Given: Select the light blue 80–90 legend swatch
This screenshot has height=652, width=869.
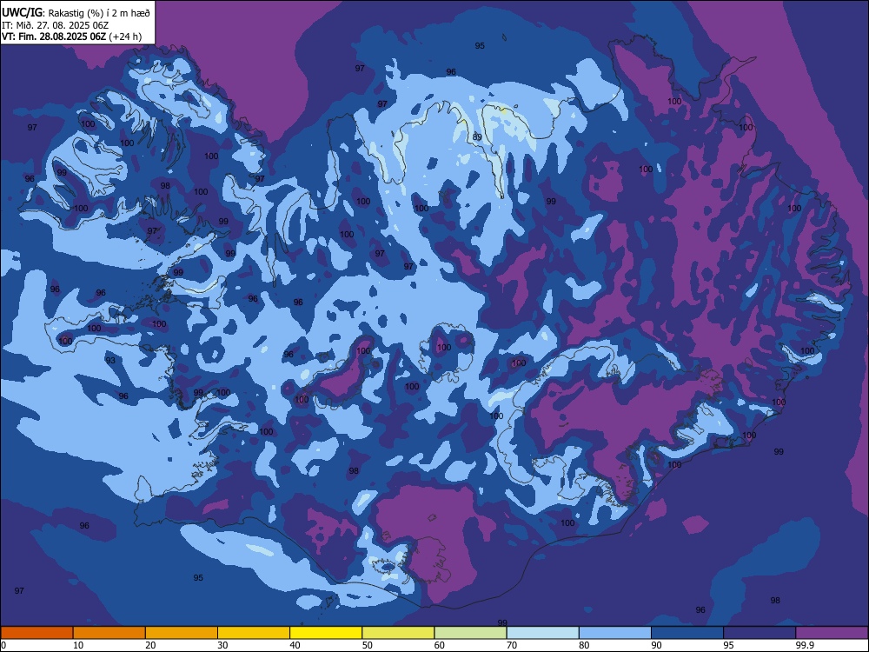Looking at the screenshot, I should pos(615,633).
